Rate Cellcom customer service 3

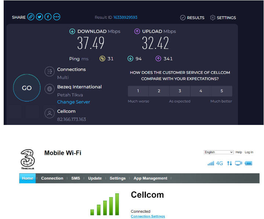(180, 91)
